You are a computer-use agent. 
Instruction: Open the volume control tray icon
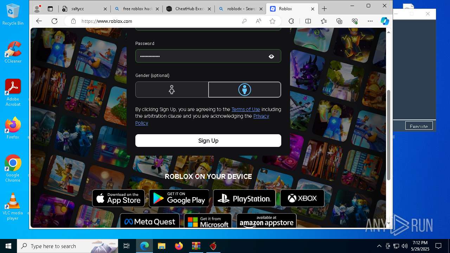(405, 246)
